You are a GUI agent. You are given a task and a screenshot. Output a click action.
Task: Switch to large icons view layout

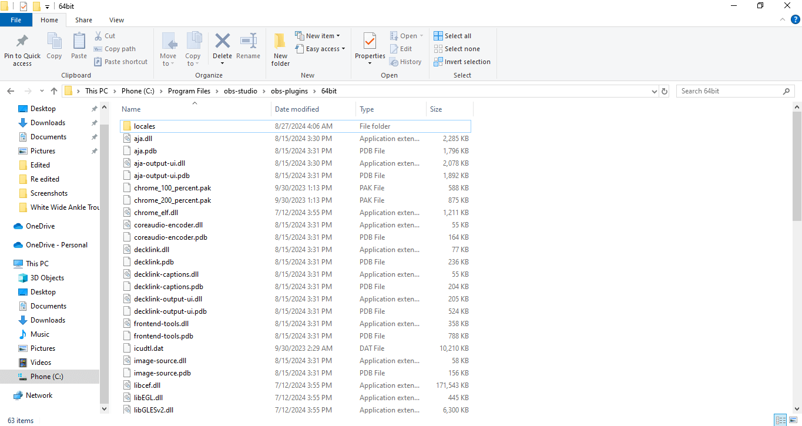click(x=793, y=420)
